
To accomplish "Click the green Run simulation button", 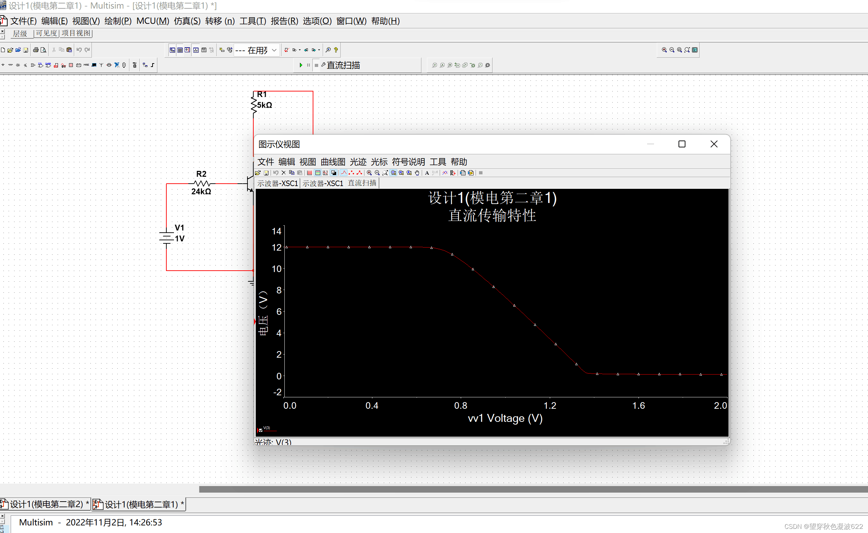I will coord(301,65).
